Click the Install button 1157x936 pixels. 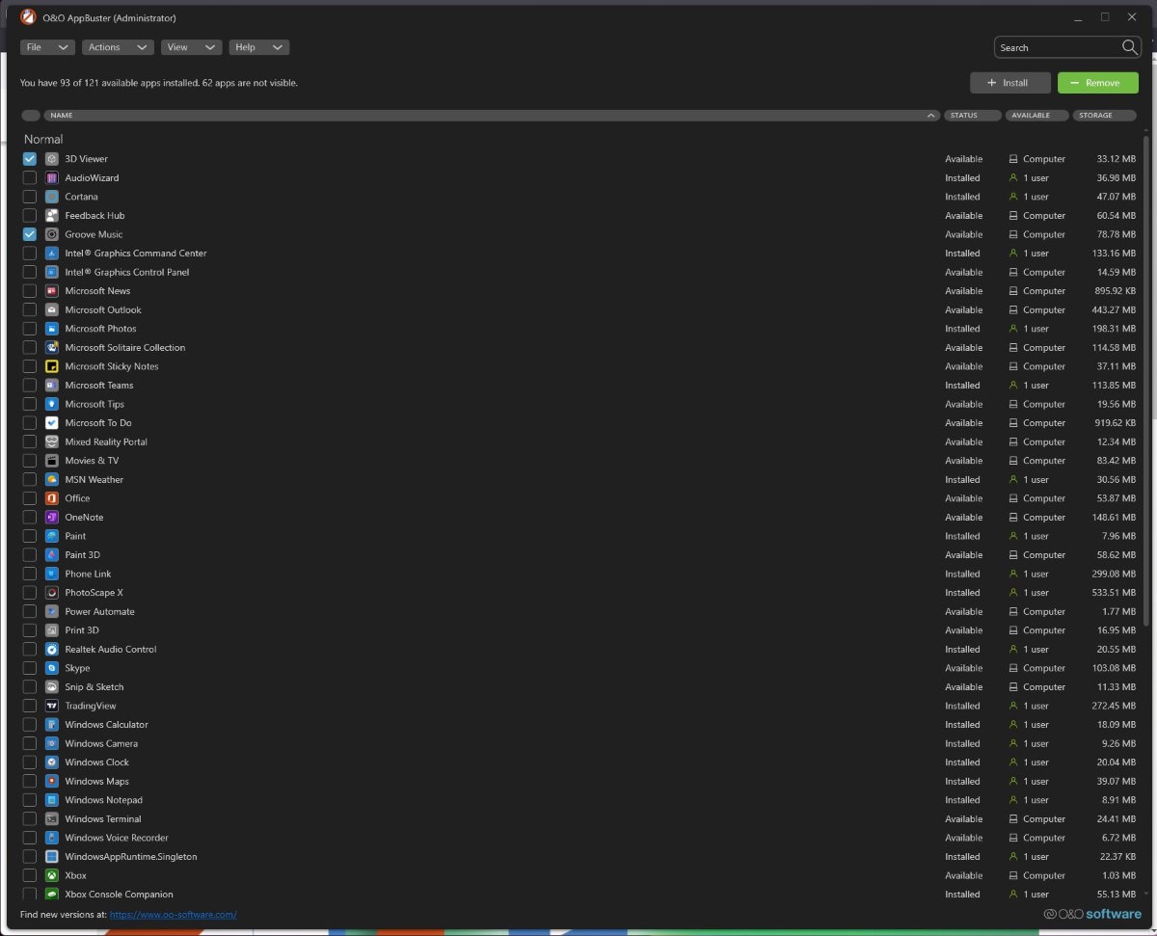pyautogui.click(x=1010, y=83)
